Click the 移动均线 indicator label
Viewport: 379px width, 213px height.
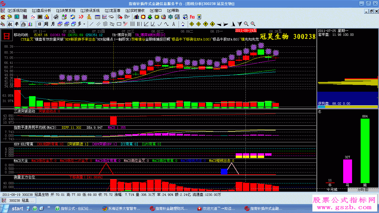[22, 35]
